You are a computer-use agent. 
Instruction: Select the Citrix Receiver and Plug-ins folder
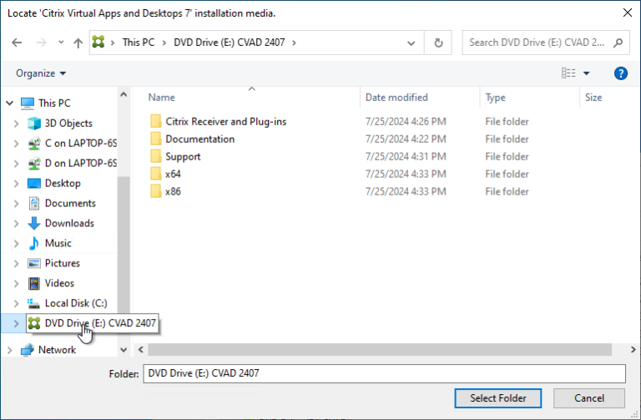click(225, 121)
